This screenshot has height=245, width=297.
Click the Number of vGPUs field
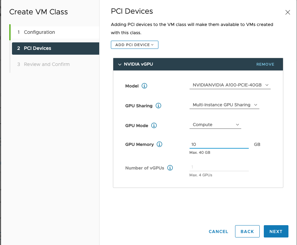click(219, 167)
